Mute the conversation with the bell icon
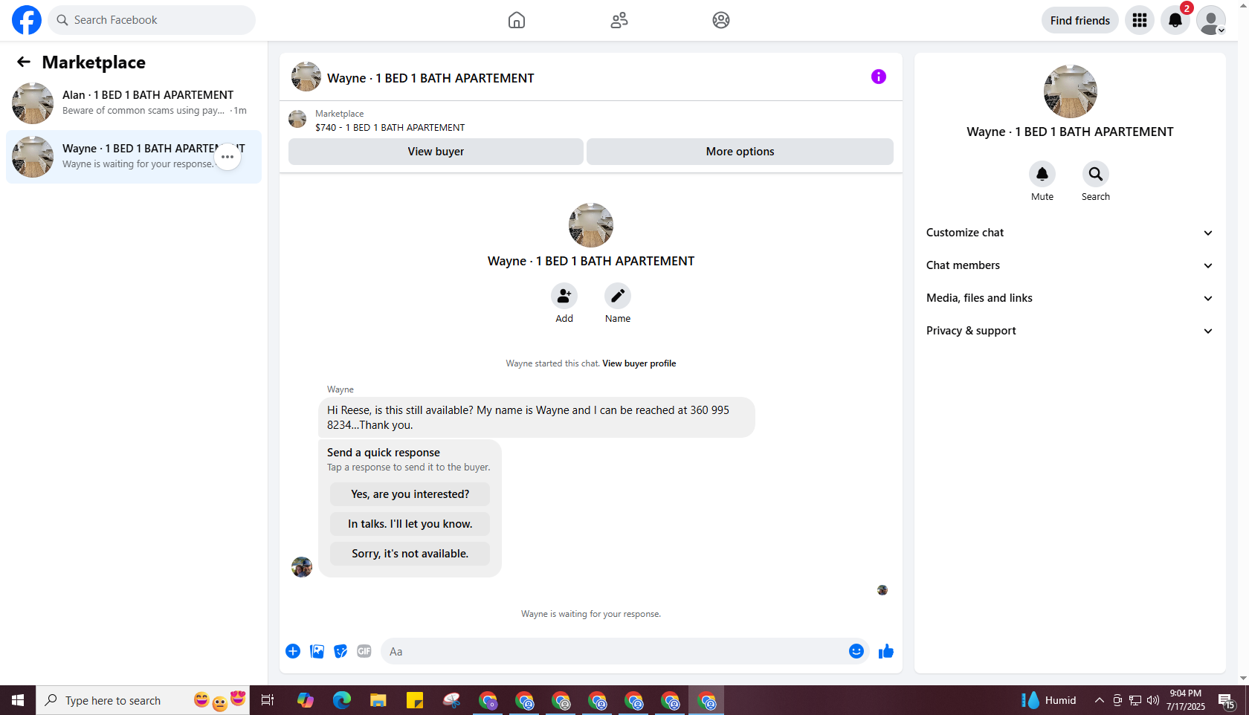 tap(1042, 174)
